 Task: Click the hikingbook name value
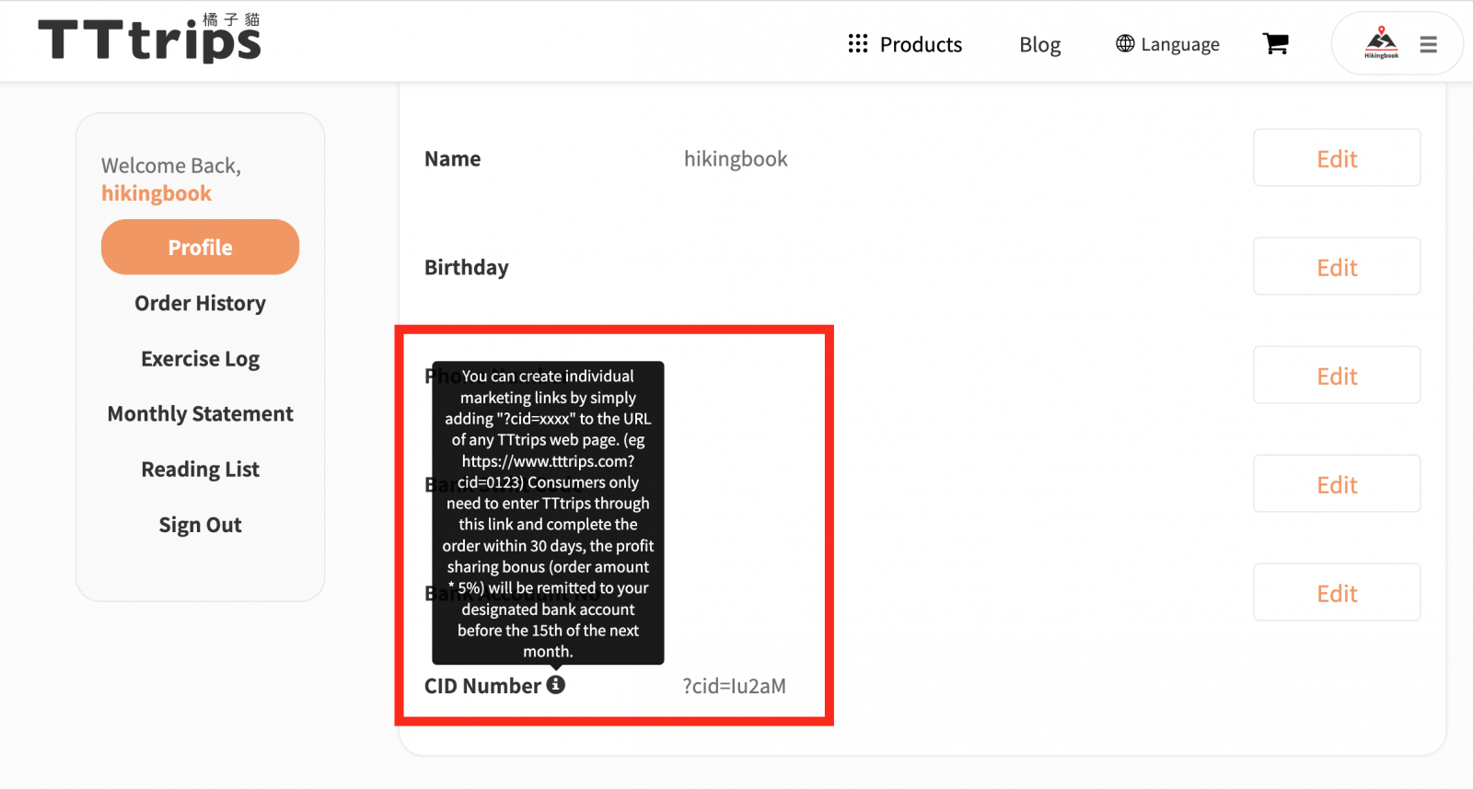[x=736, y=158]
